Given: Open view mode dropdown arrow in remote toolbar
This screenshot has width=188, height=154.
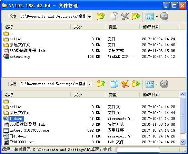Looking at the screenshot, I should 157,84.
